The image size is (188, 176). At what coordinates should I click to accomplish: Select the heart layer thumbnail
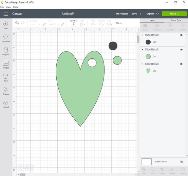pos(148,71)
